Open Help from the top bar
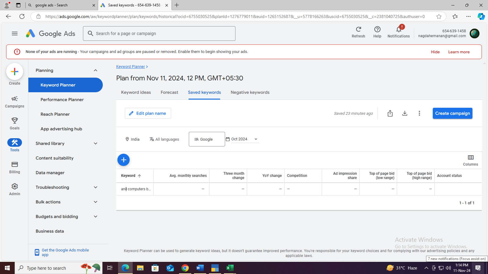The image size is (488, 274). [377, 30]
